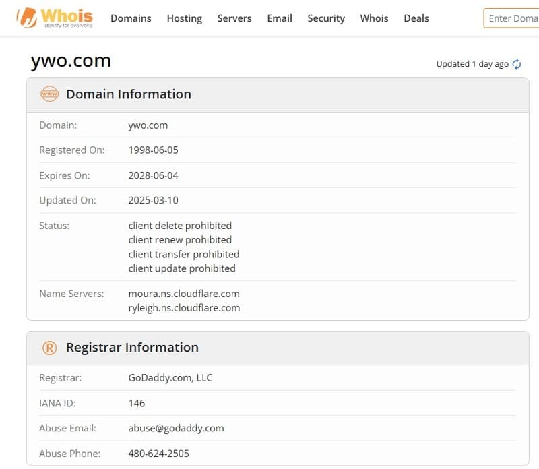Click the IANA ID label
The image size is (539, 469).
[57, 404]
